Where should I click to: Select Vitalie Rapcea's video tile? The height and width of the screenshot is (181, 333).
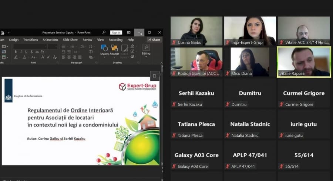point(304,62)
